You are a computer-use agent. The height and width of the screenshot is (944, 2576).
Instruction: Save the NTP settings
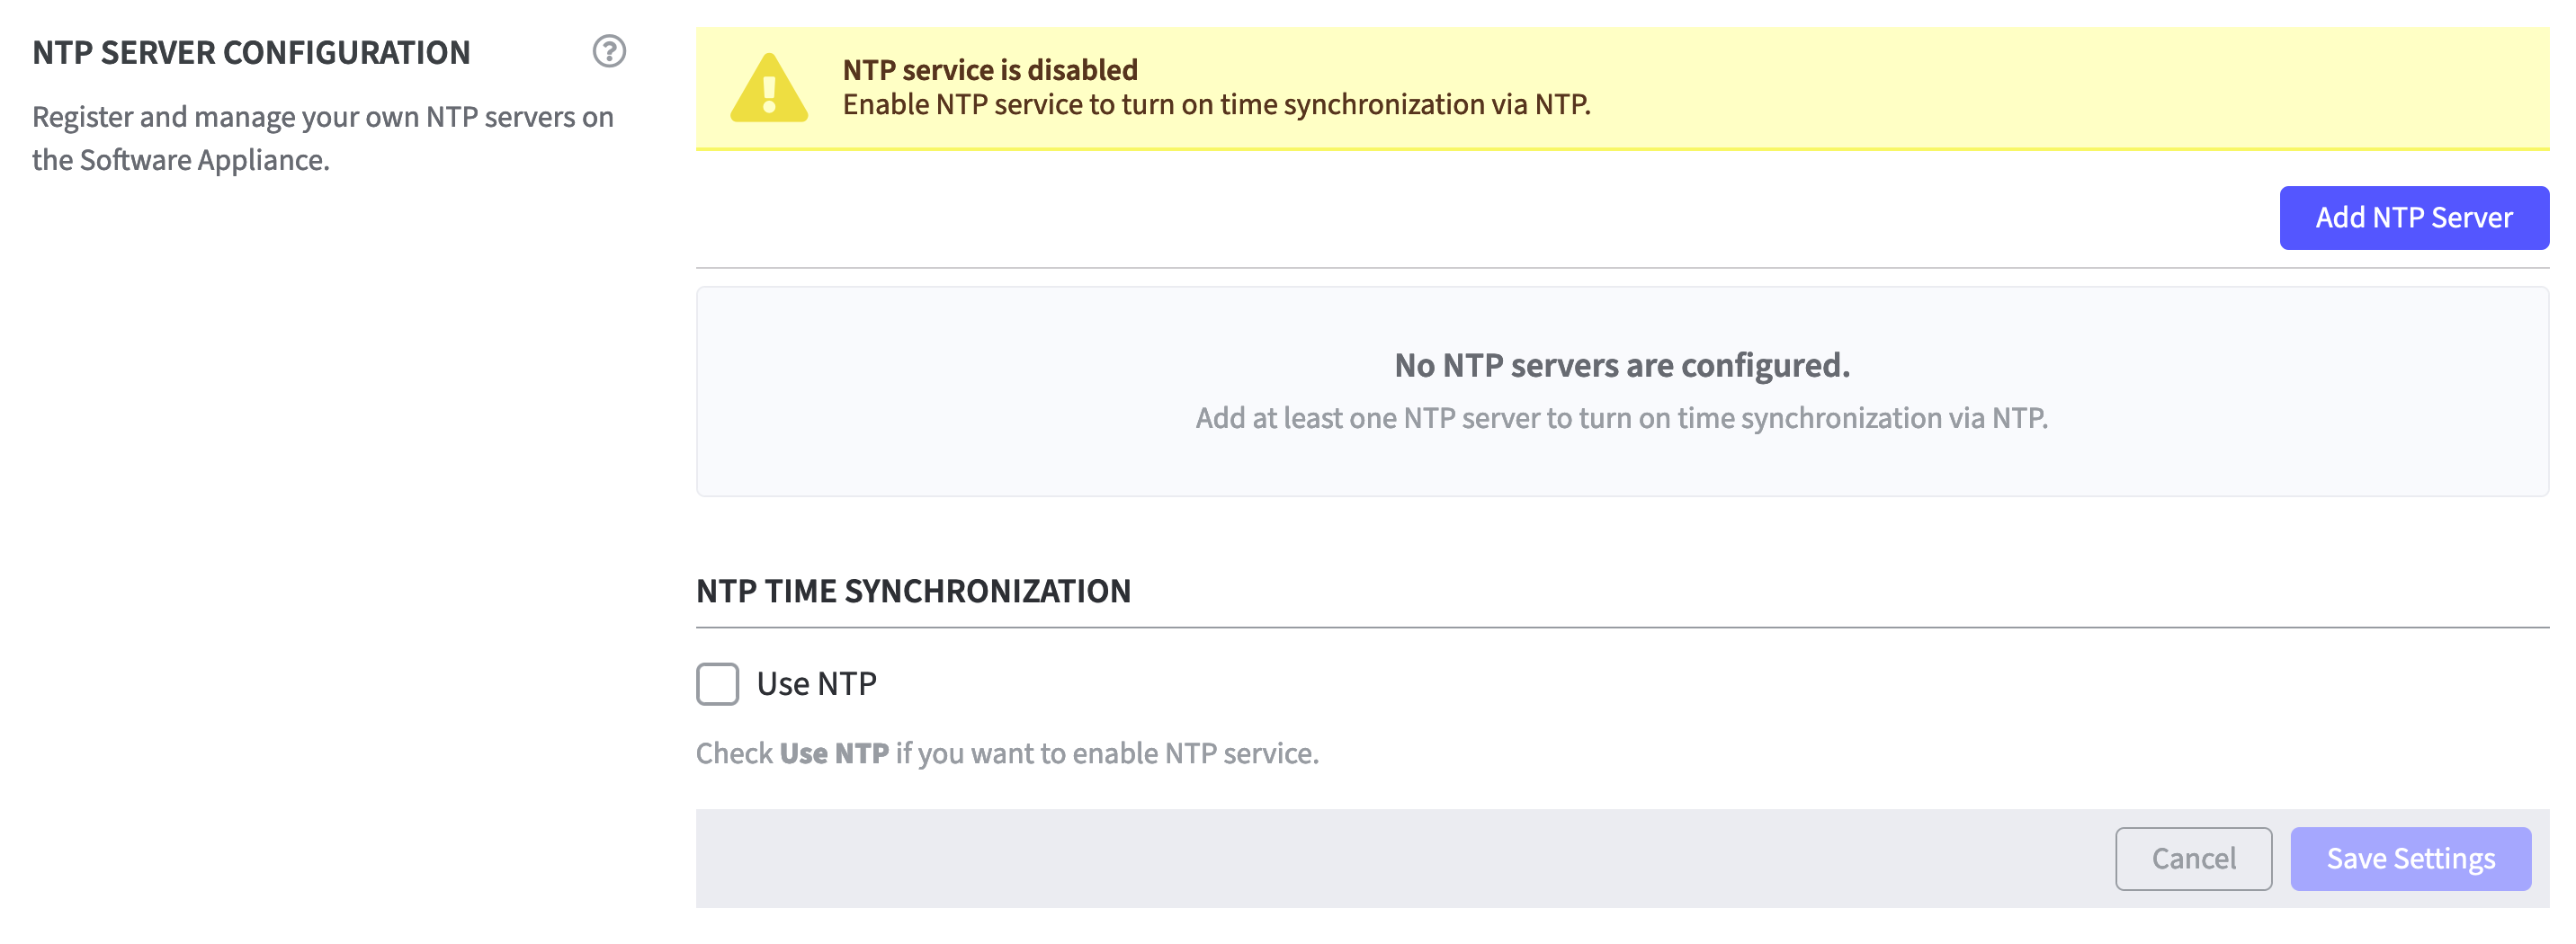point(2410,858)
